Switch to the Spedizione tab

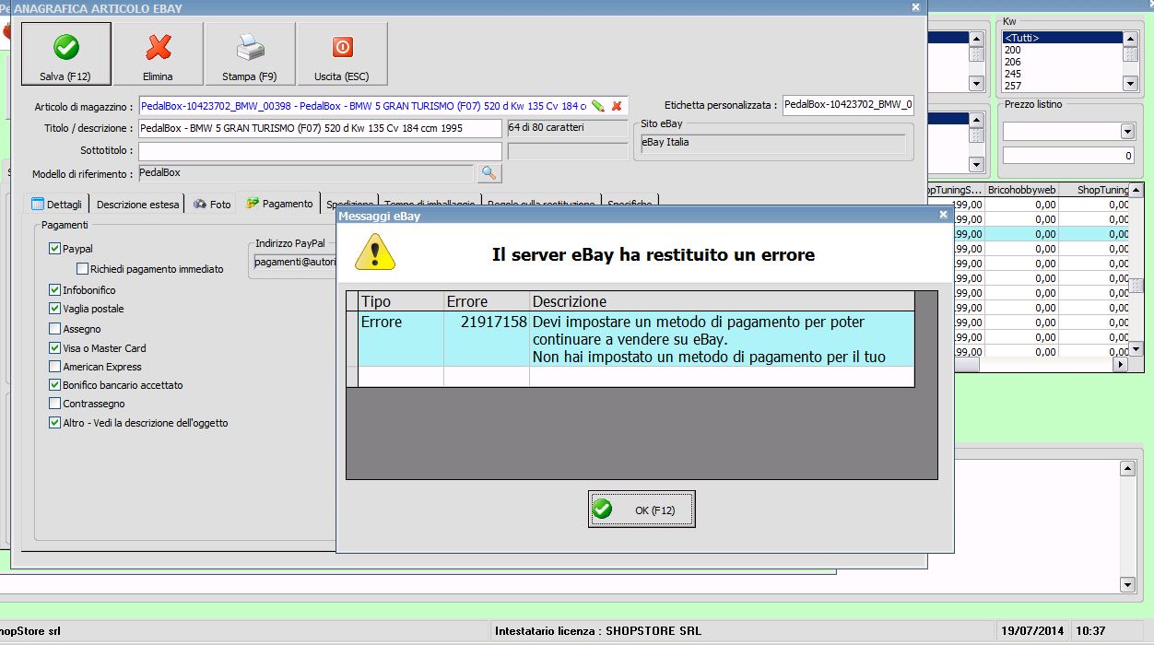[349, 204]
